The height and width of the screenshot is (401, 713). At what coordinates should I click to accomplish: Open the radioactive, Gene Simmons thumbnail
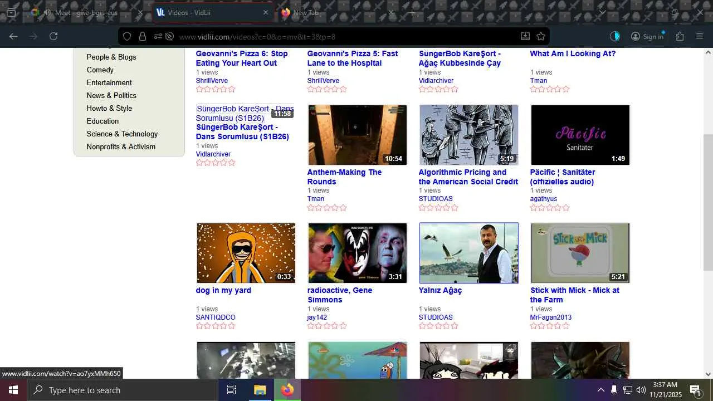pyautogui.click(x=358, y=253)
